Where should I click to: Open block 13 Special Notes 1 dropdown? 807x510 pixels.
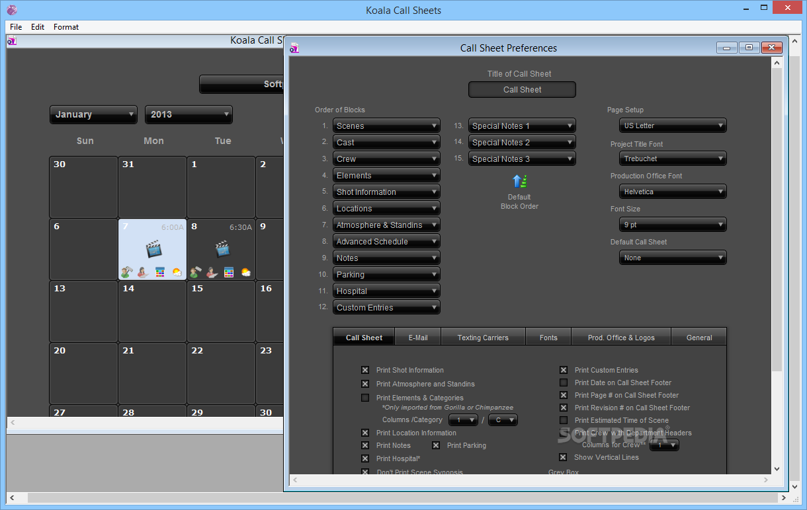pyautogui.click(x=522, y=126)
